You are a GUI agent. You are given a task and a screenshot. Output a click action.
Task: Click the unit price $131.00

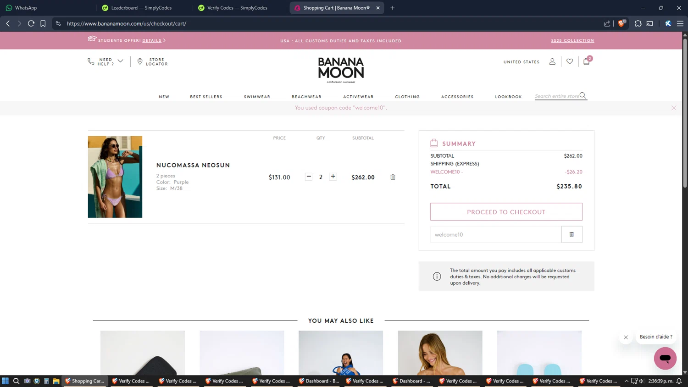(279, 177)
